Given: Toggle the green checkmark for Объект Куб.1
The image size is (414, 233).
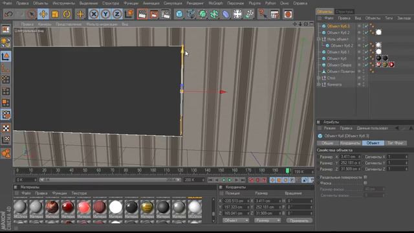Looking at the screenshot, I should pos(367,52).
